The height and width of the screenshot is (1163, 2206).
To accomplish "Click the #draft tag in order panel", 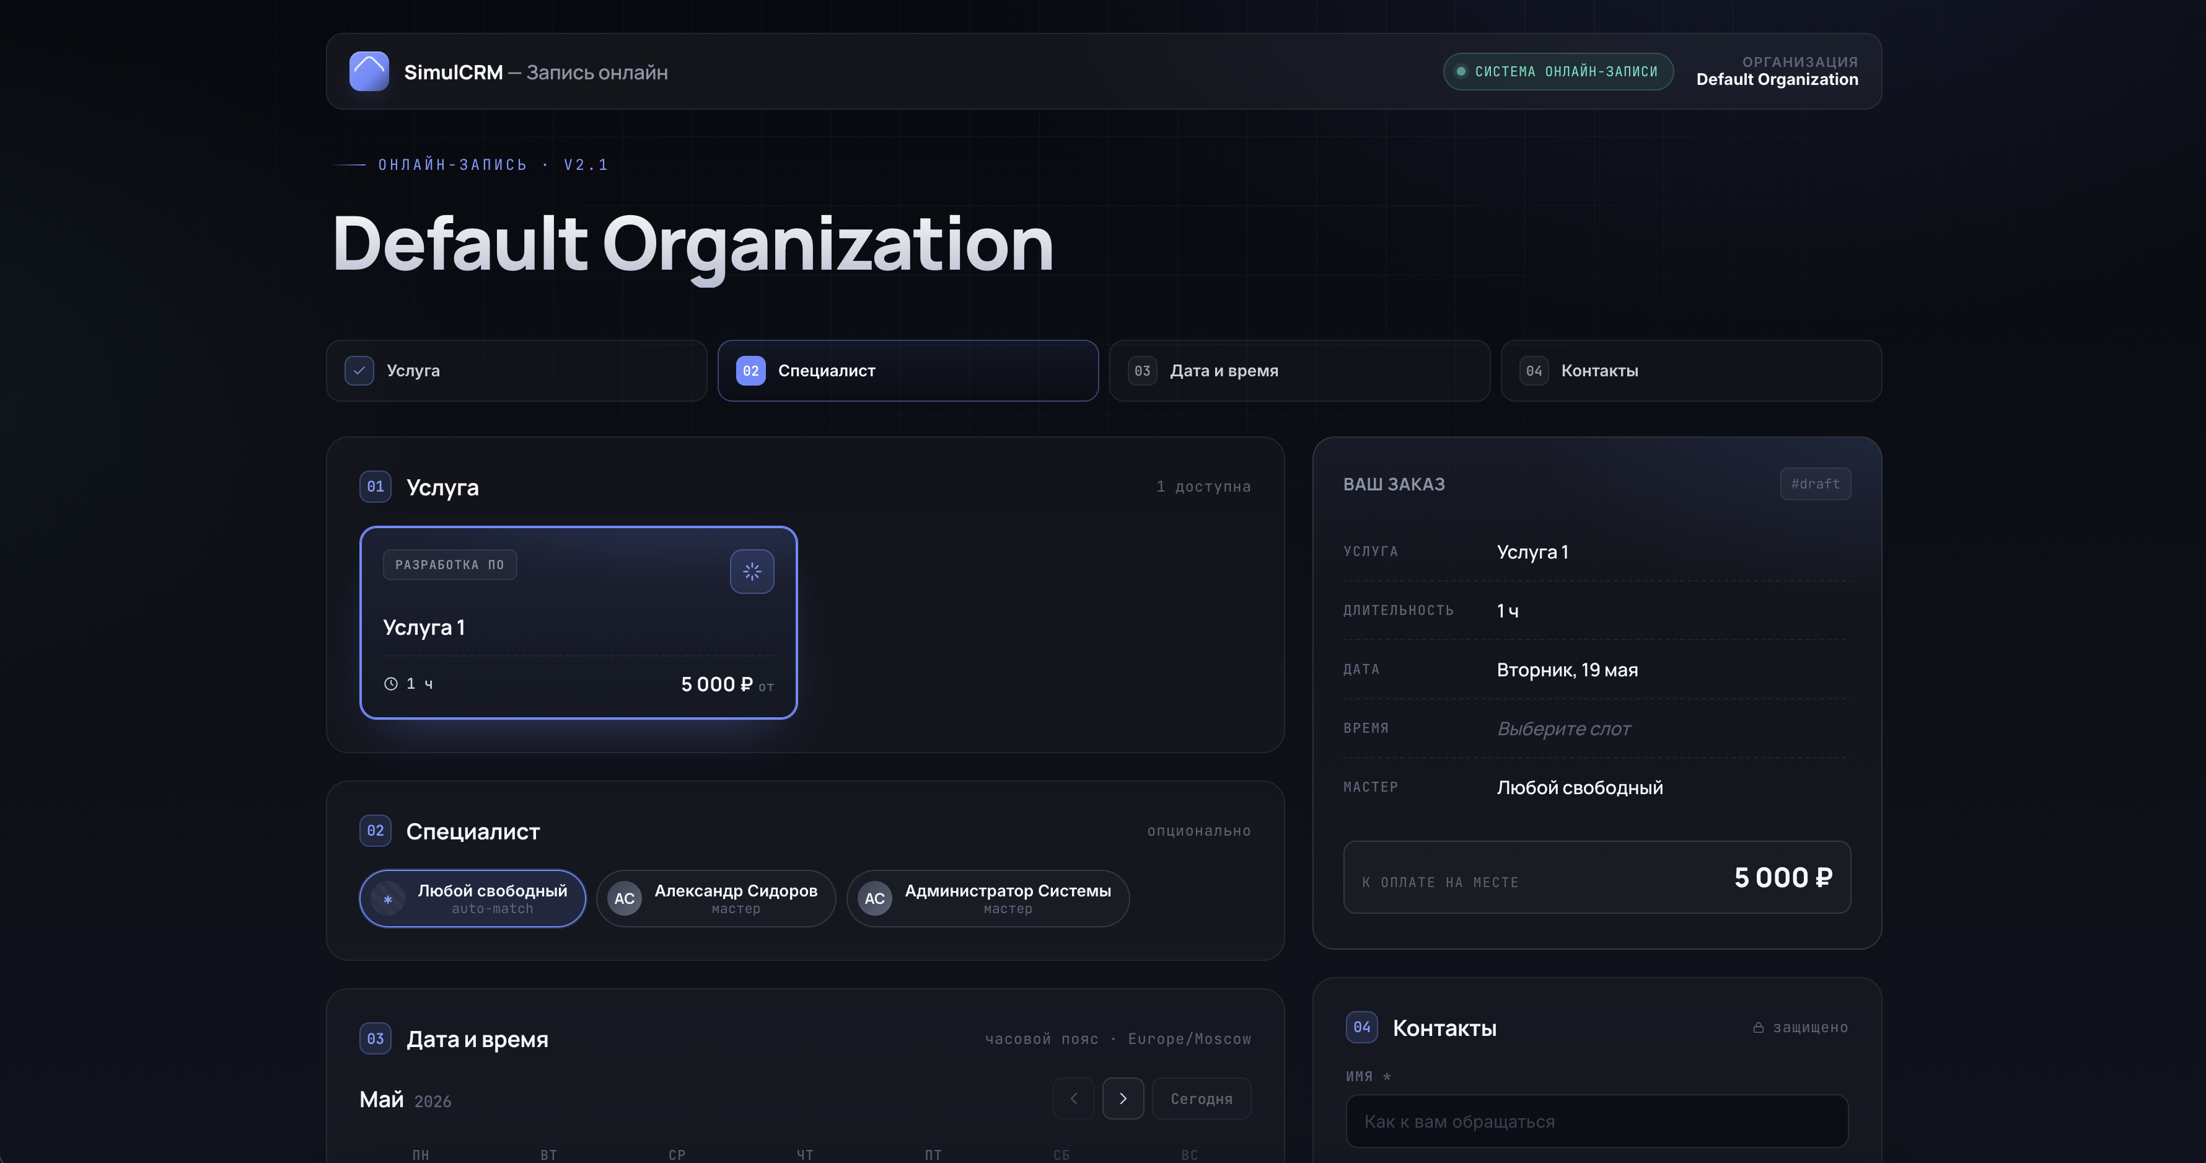I will [x=1814, y=484].
